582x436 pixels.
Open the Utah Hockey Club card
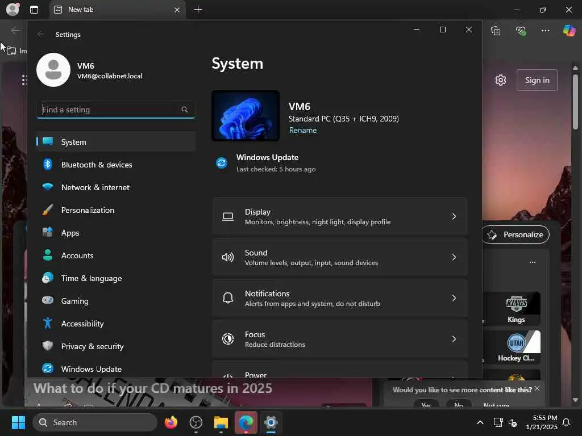click(516, 347)
